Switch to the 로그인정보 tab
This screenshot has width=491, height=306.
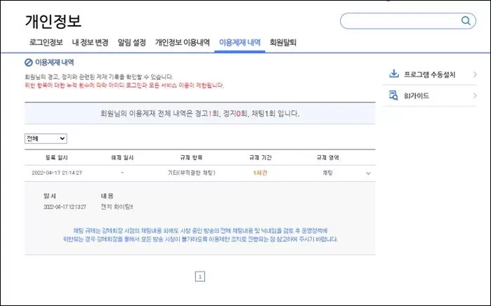(46, 42)
